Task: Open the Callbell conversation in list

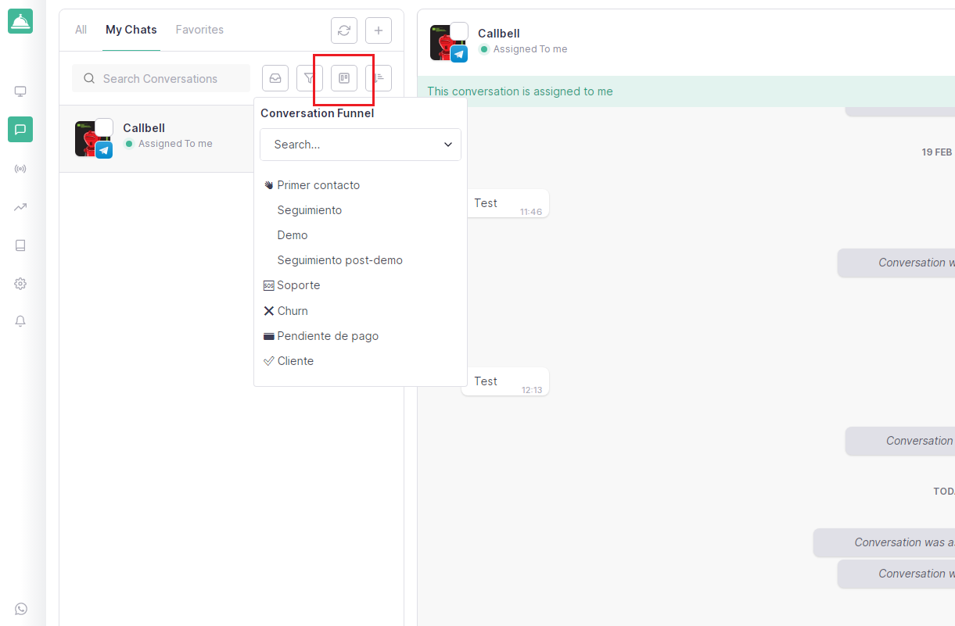Action: point(156,139)
